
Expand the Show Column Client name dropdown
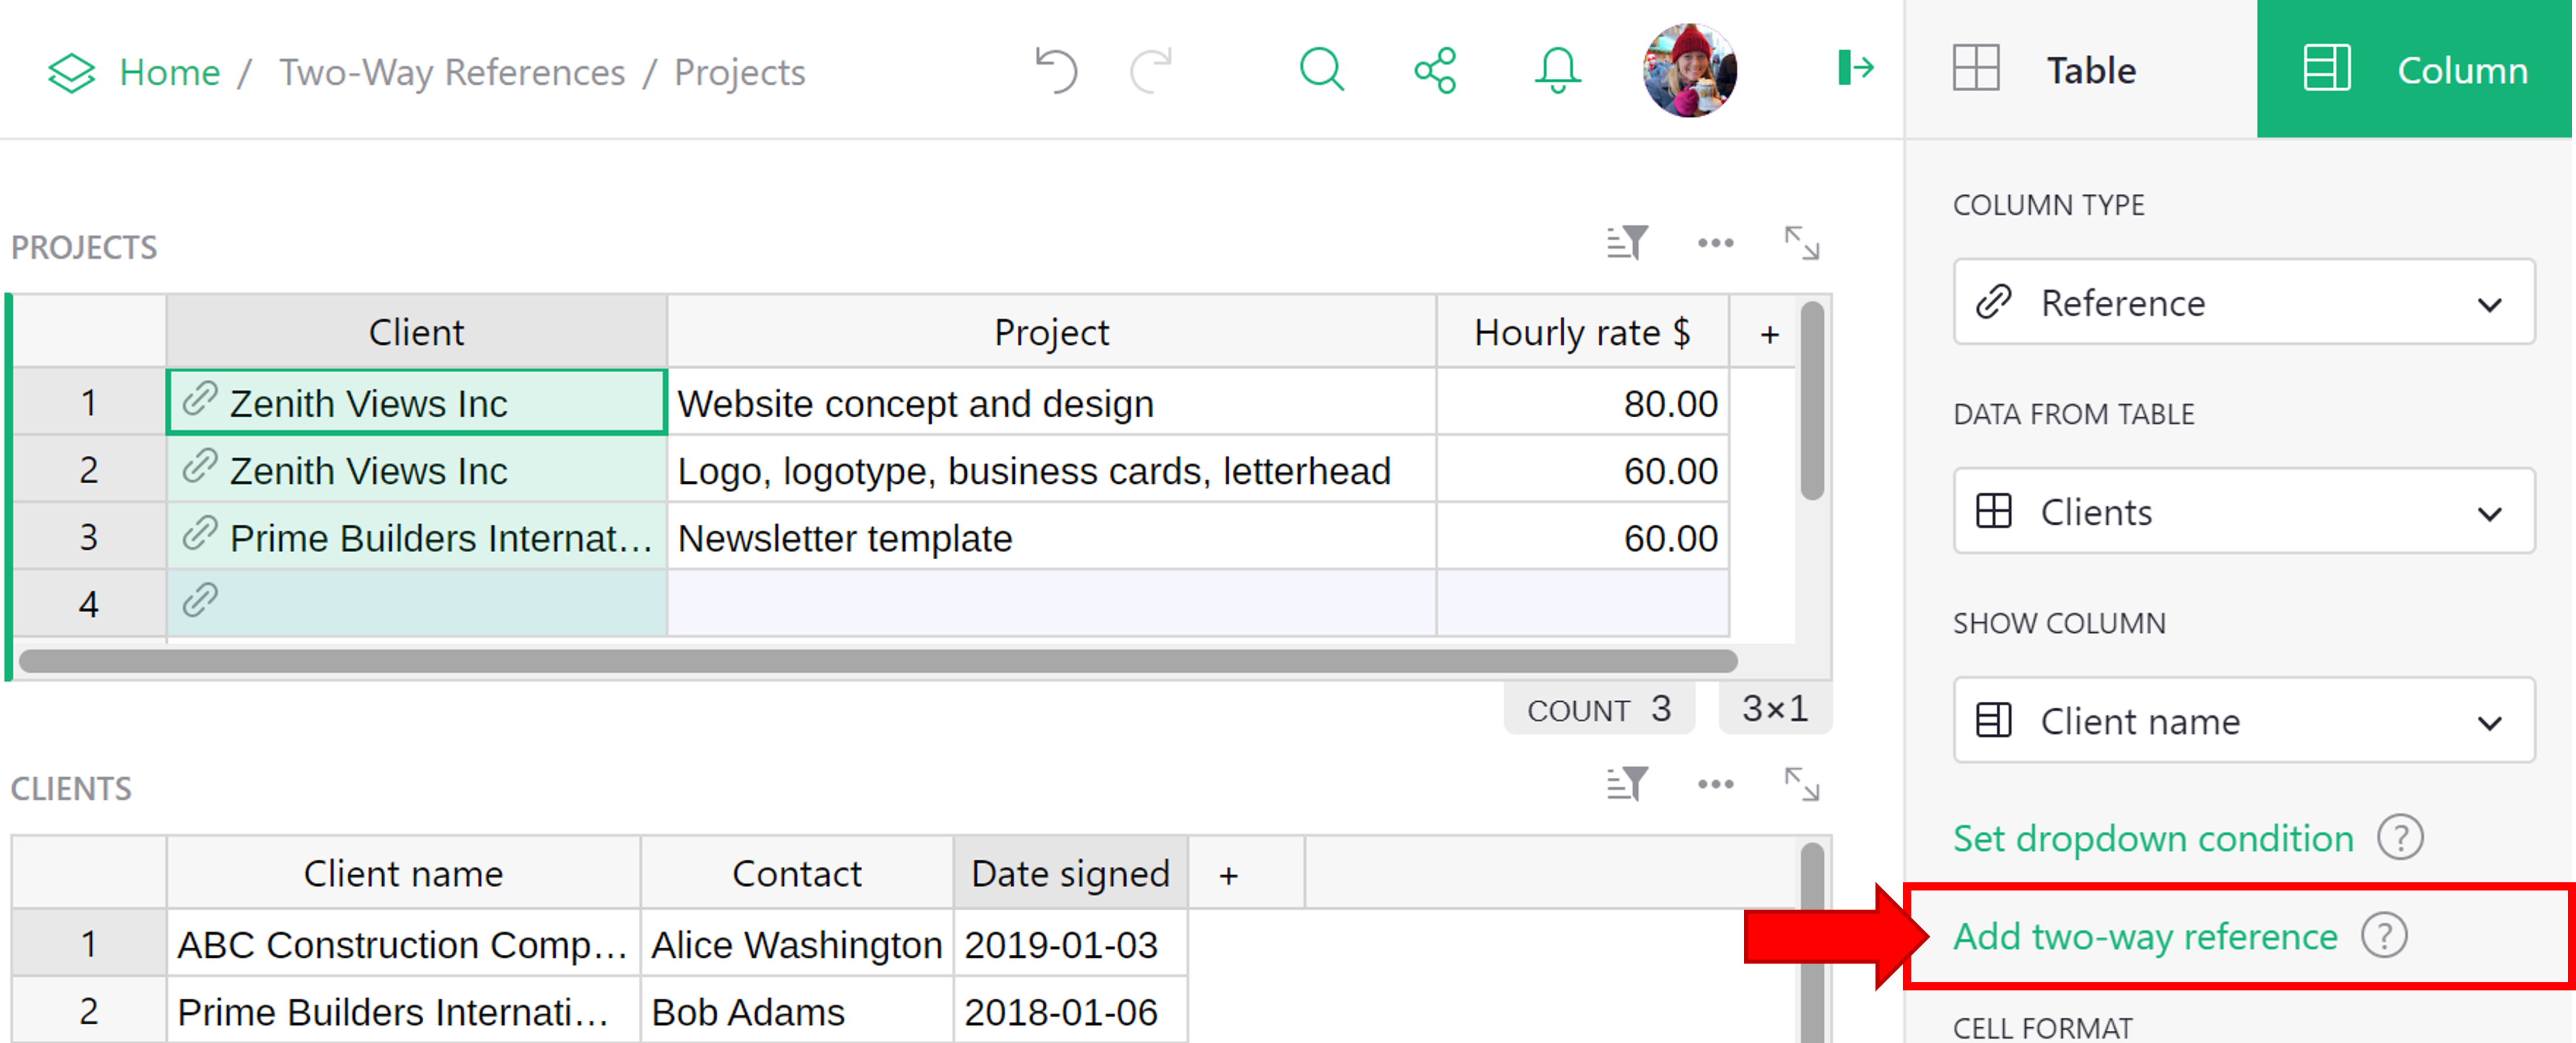[2243, 721]
